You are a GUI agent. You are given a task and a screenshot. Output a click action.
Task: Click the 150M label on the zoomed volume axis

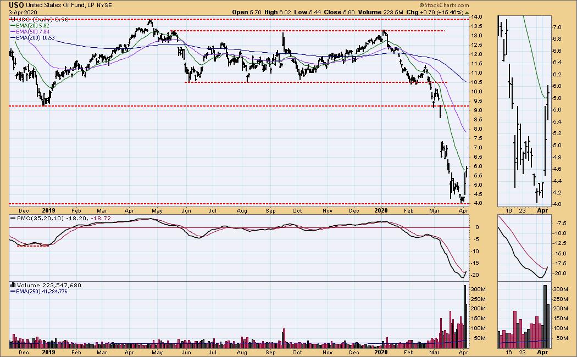click(560, 319)
